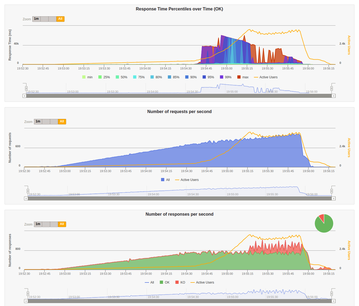Click scrollbar right arrow under requests chart

coord(334,198)
